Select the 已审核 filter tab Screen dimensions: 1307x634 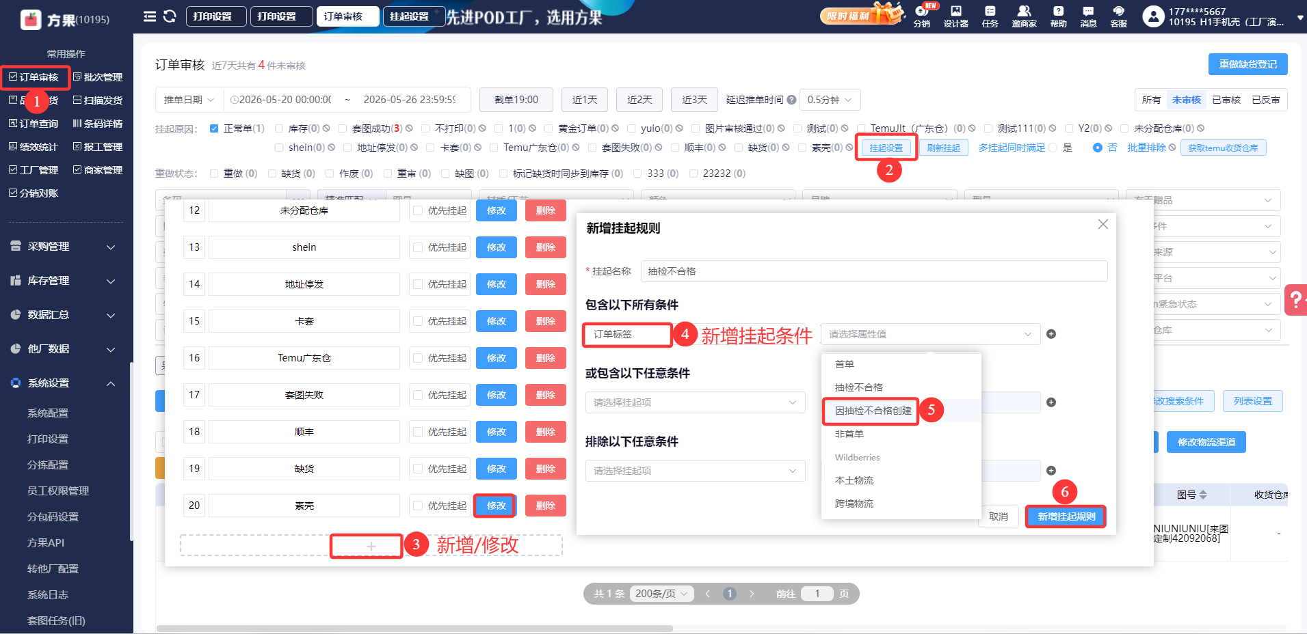[x=1226, y=100]
